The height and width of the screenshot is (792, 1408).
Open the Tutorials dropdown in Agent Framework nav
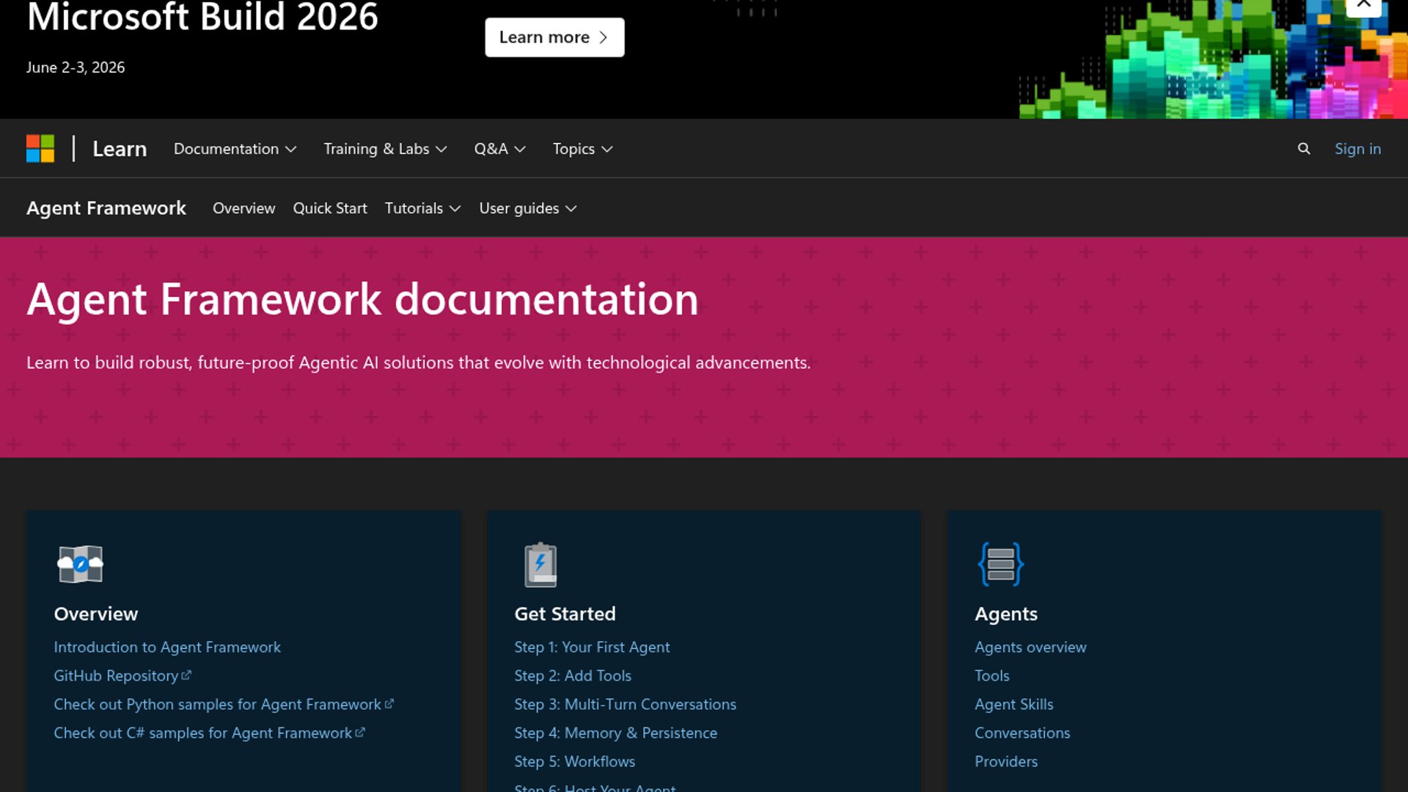click(422, 208)
